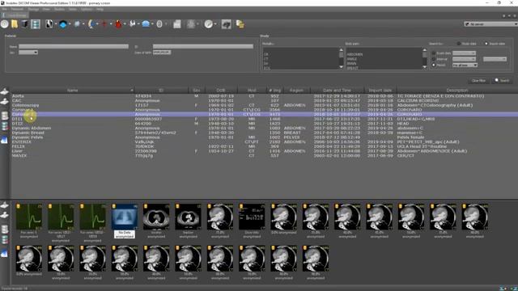Viewport: 518px width, 291px height.
Task: Open the Help menu
Action: point(100,9)
